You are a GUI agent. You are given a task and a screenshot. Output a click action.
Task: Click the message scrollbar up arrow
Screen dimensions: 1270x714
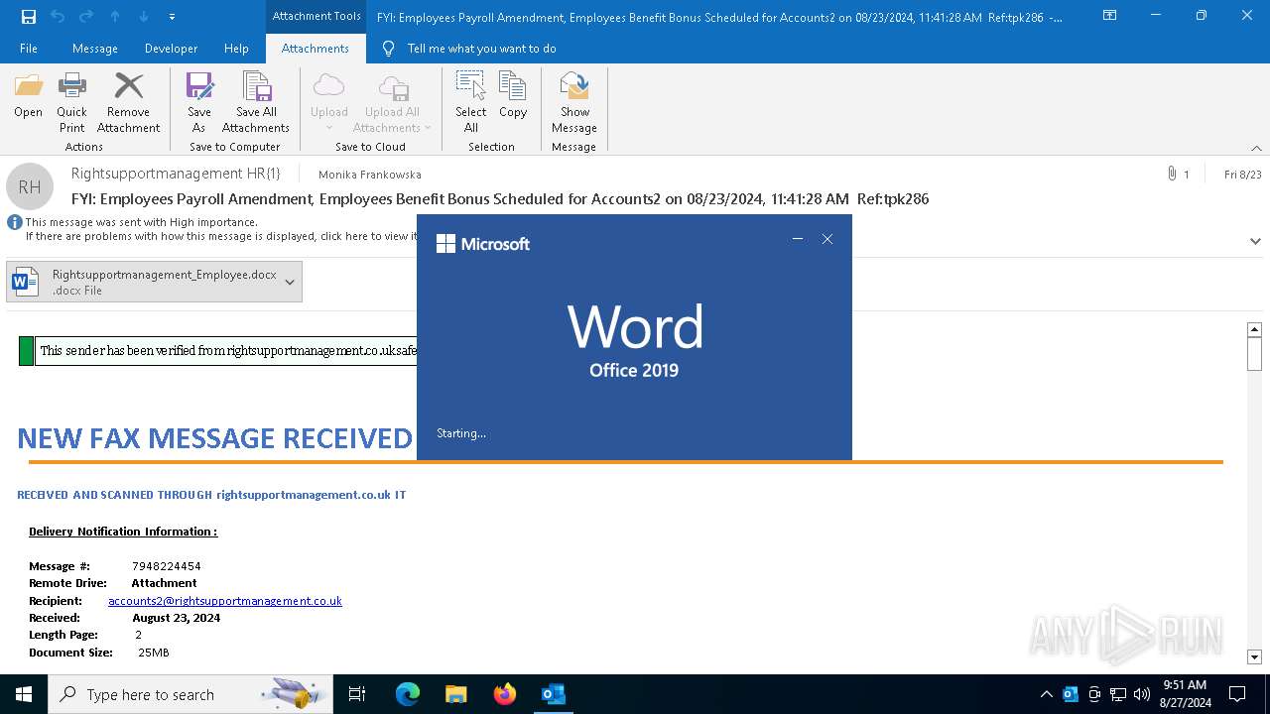coord(1254,329)
